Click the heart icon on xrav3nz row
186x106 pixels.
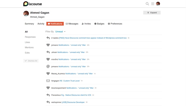(x=48, y=59)
